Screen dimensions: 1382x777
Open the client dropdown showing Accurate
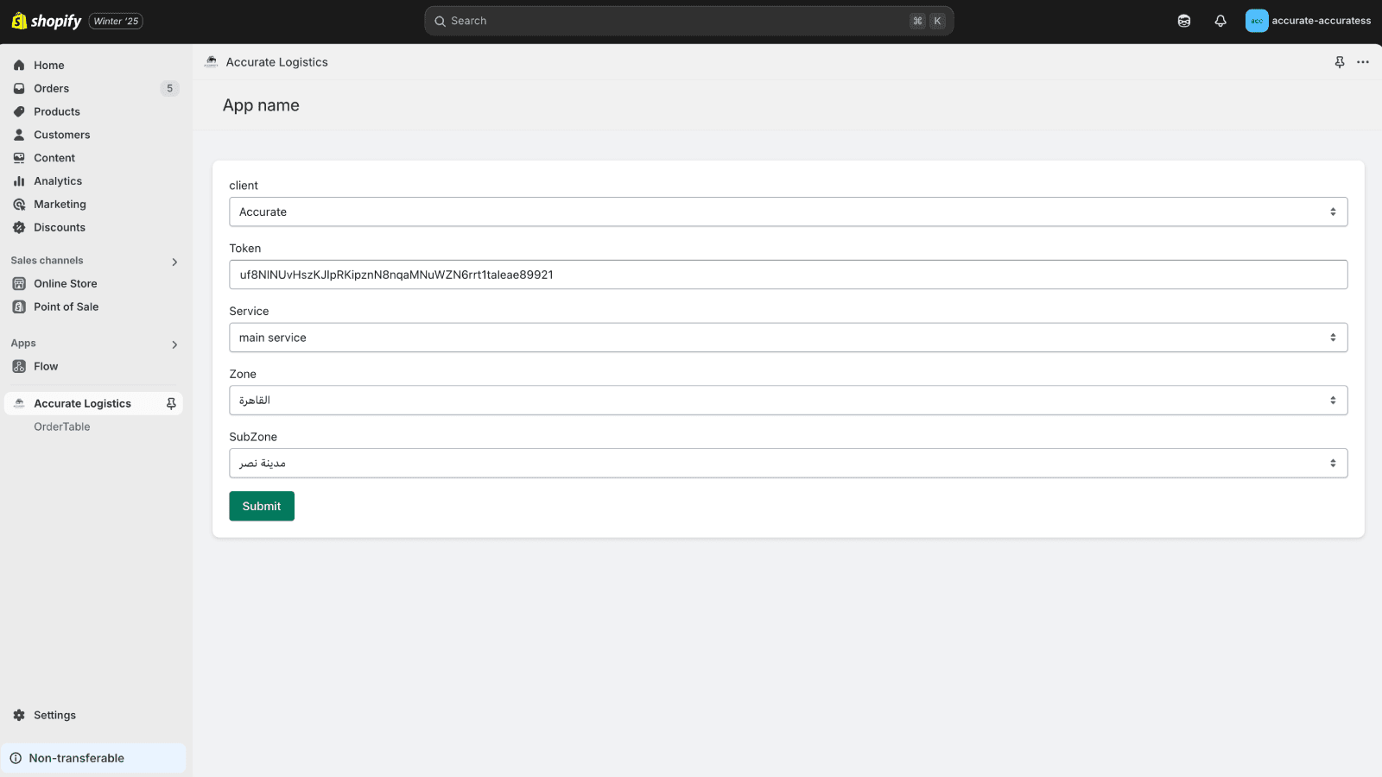787,212
